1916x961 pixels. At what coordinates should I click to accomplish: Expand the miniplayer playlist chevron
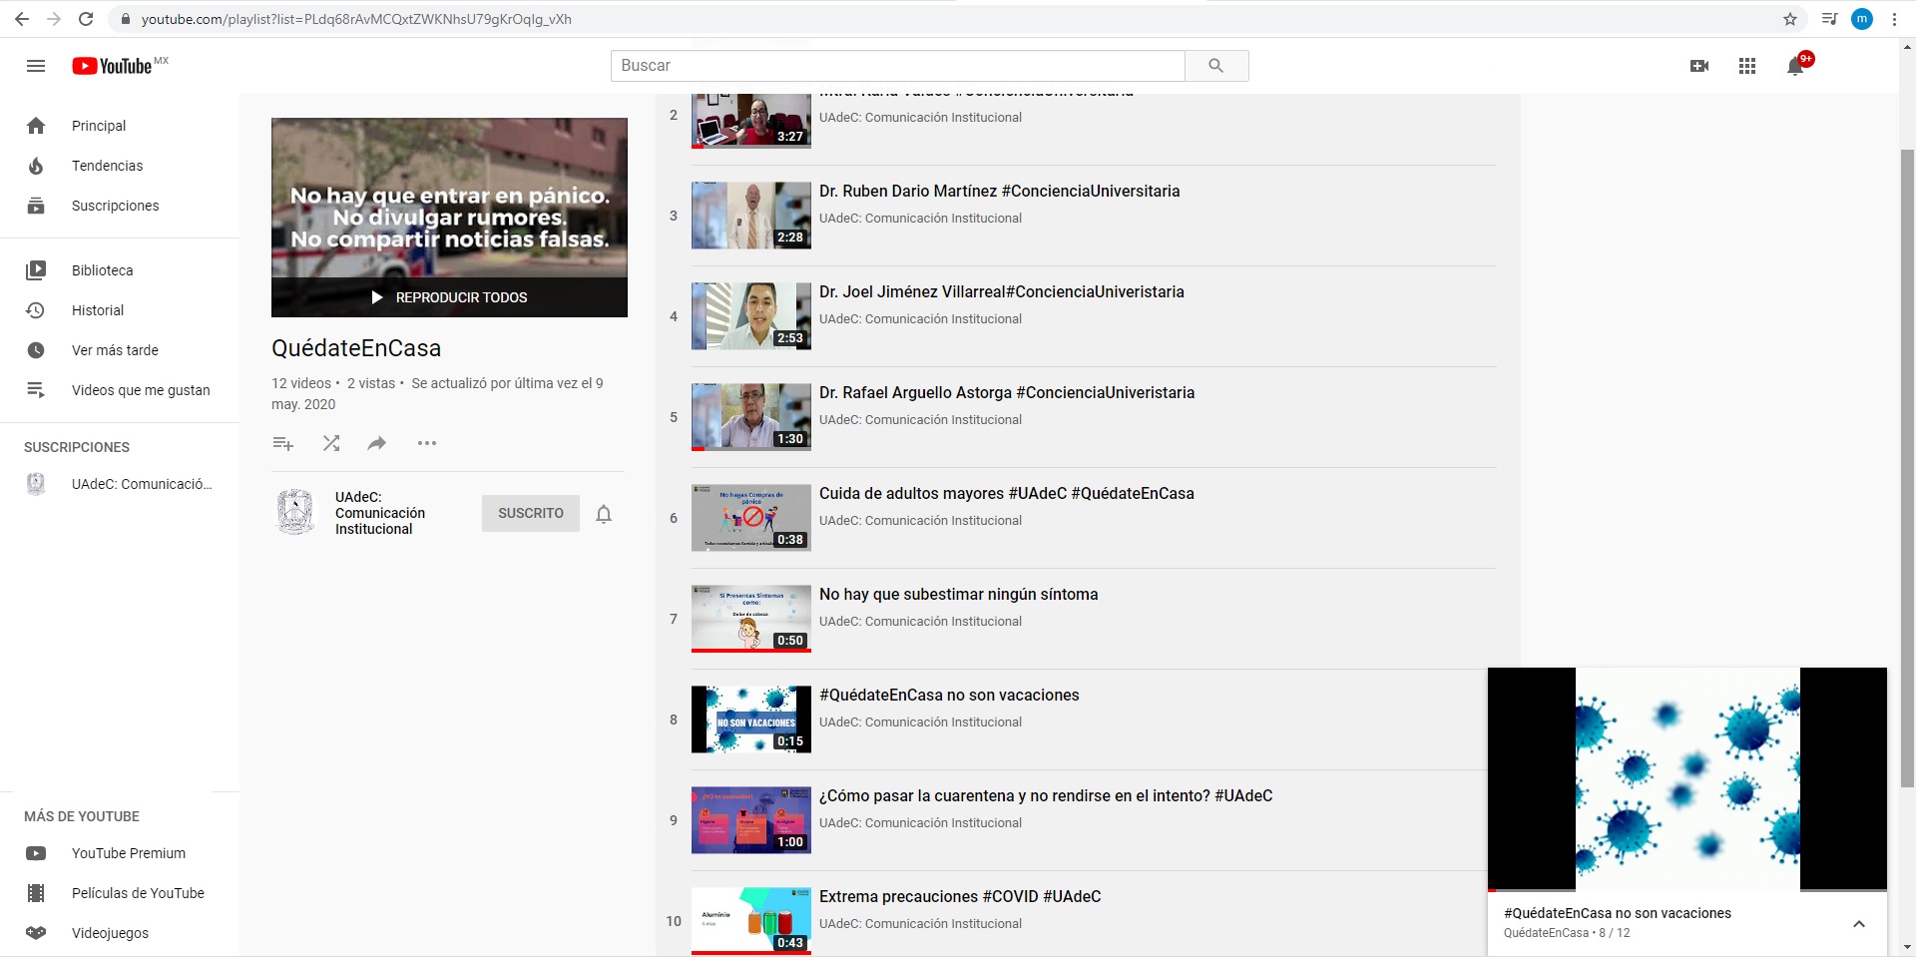click(x=1858, y=924)
